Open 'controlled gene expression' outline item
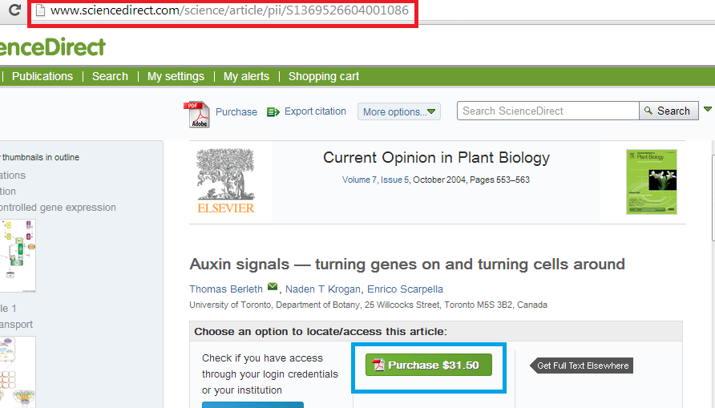The height and width of the screenshot is (408, 715). pos(58,208)
